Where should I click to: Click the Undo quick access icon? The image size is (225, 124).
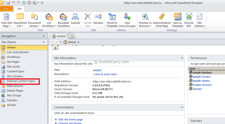point(13,3)
